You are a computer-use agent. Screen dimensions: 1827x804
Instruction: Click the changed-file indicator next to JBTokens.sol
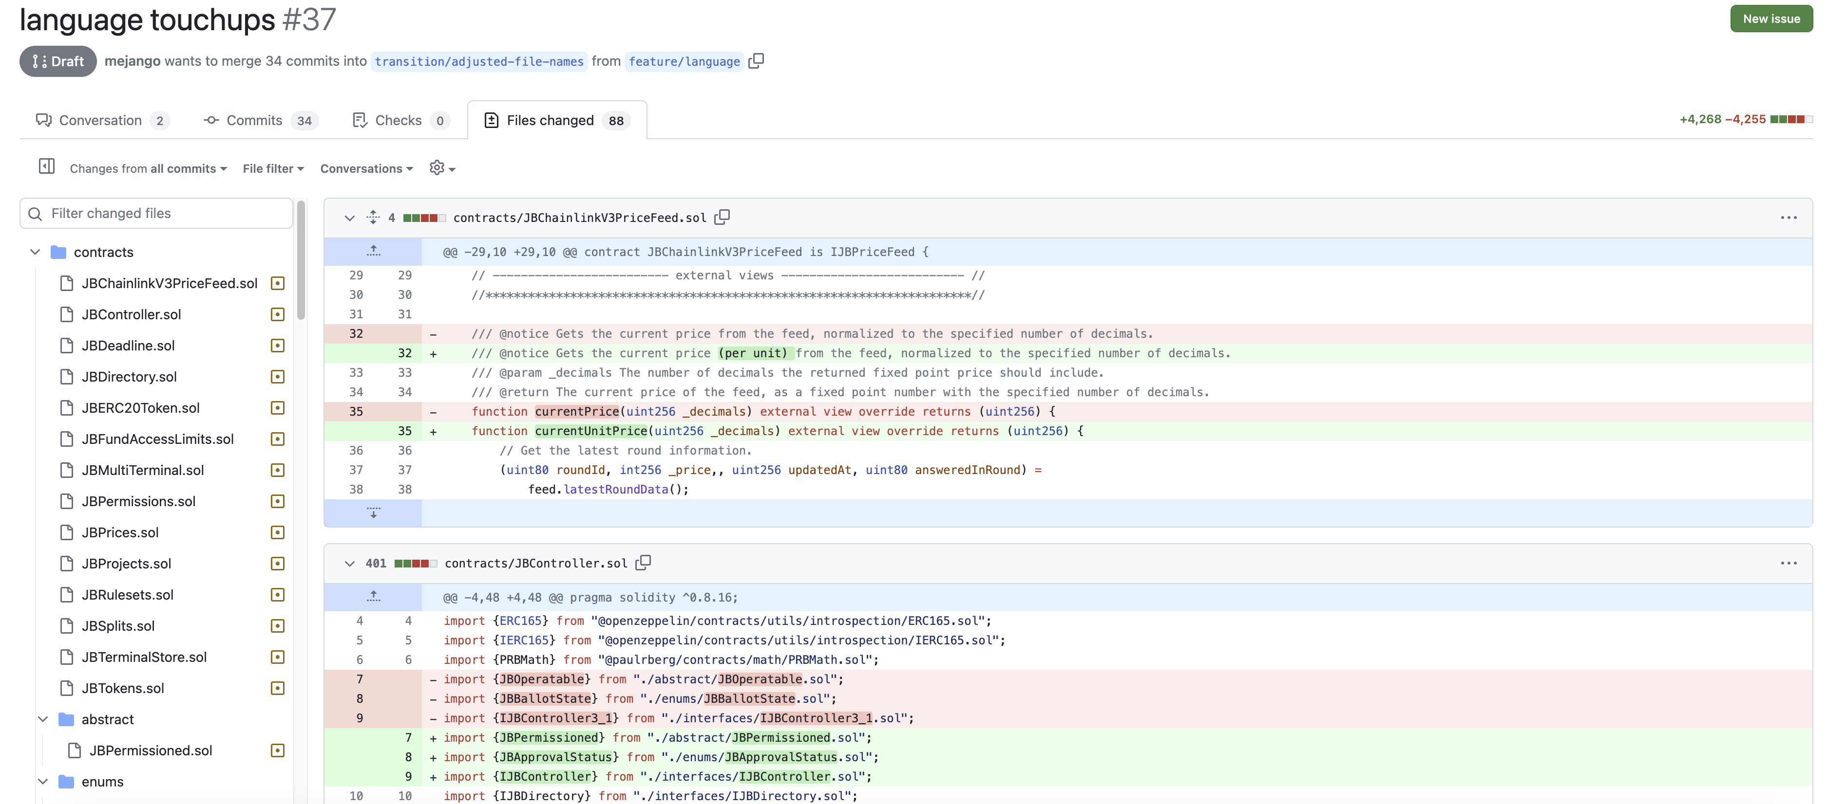277,687
